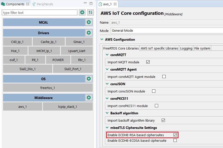The height and width of the screenshot is (148, 223).
Task: Collapse the AWS Configuration section
Action: pos(102,39)
